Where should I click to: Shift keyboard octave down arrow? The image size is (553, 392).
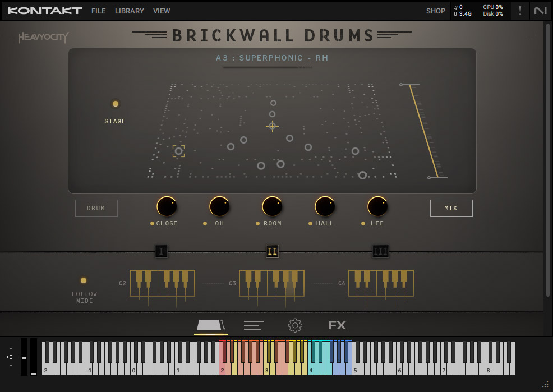11,366
